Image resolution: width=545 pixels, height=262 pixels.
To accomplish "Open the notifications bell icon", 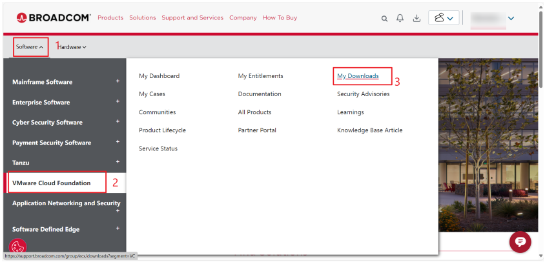I will point(400,19).
